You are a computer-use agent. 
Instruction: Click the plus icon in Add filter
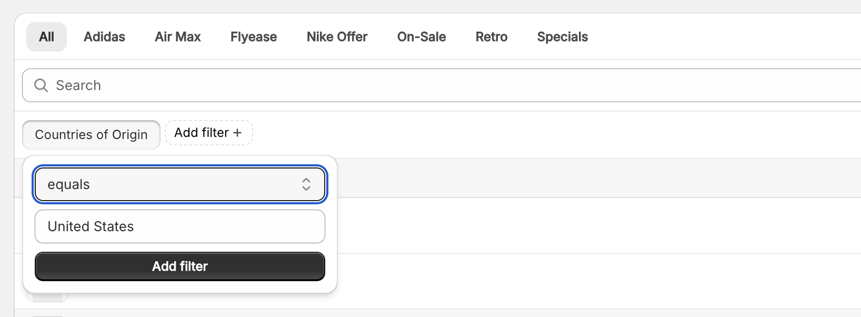(x=237, y=133)
